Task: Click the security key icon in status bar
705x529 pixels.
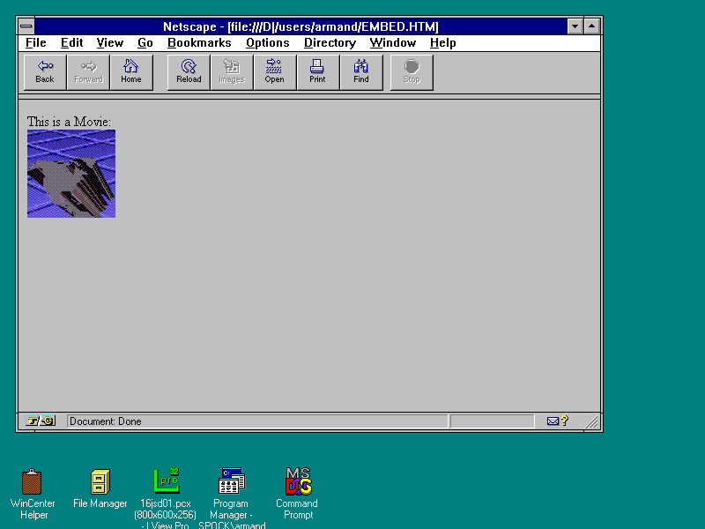Action: [41, 421]
